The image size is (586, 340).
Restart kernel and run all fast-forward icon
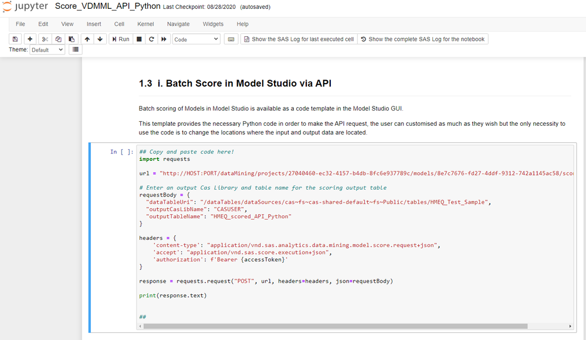click(x=164, y=39)
